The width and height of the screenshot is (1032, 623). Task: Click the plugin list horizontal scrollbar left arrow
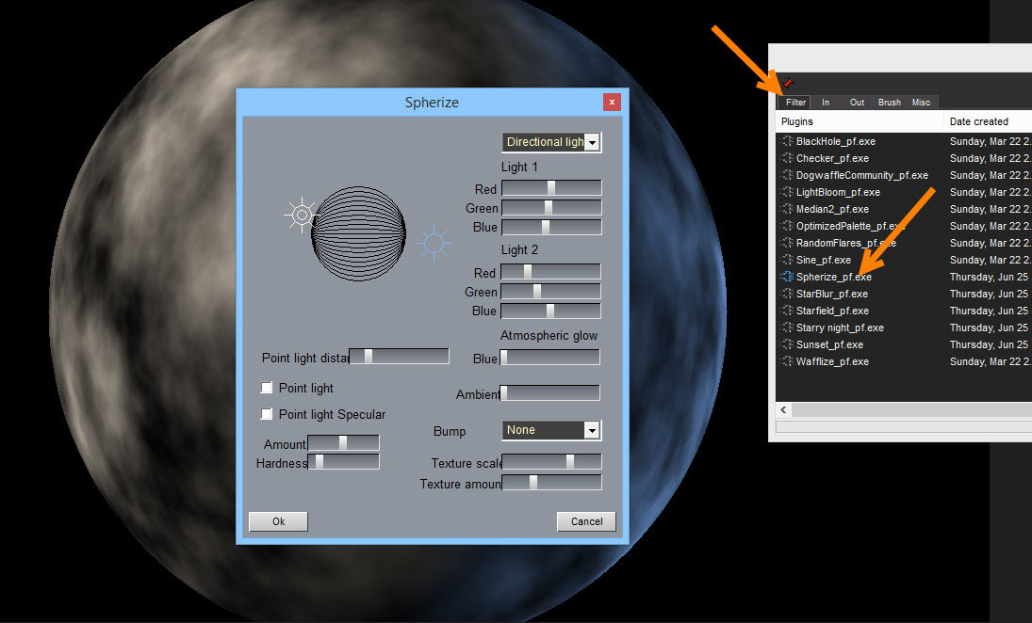pos(784,410)
